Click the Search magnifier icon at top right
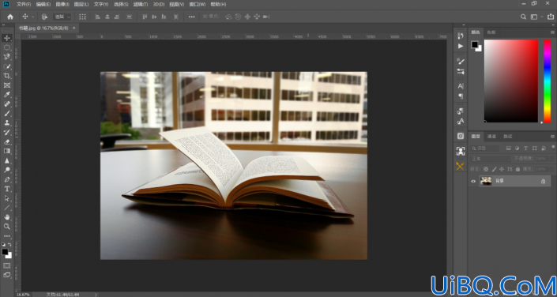 pos(523,17)
